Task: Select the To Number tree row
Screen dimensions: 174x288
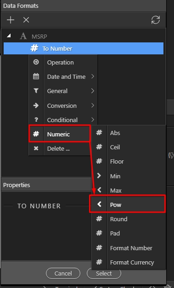Action: click(x=84, y=48)
